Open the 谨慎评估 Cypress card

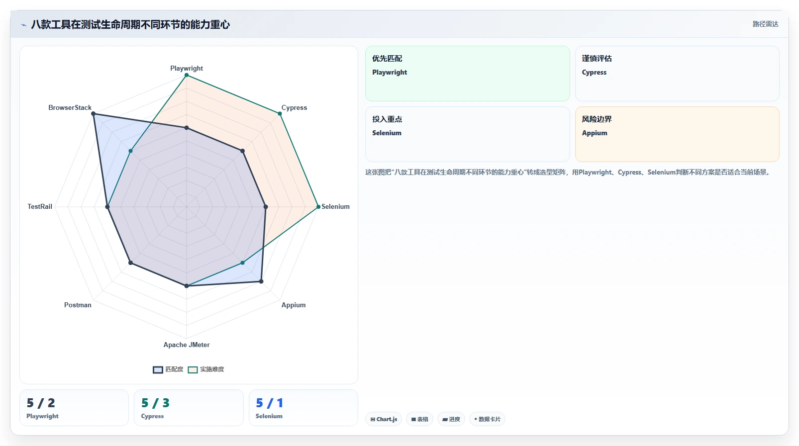tap(677, 74)
